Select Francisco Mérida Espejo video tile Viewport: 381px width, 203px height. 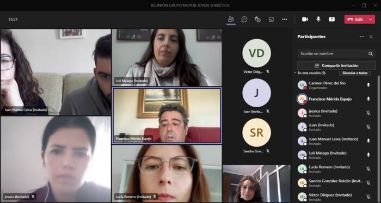167,115
